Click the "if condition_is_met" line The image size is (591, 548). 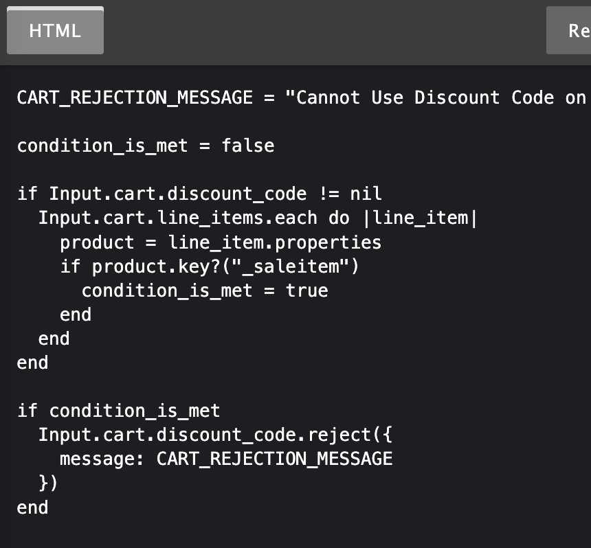118,411
